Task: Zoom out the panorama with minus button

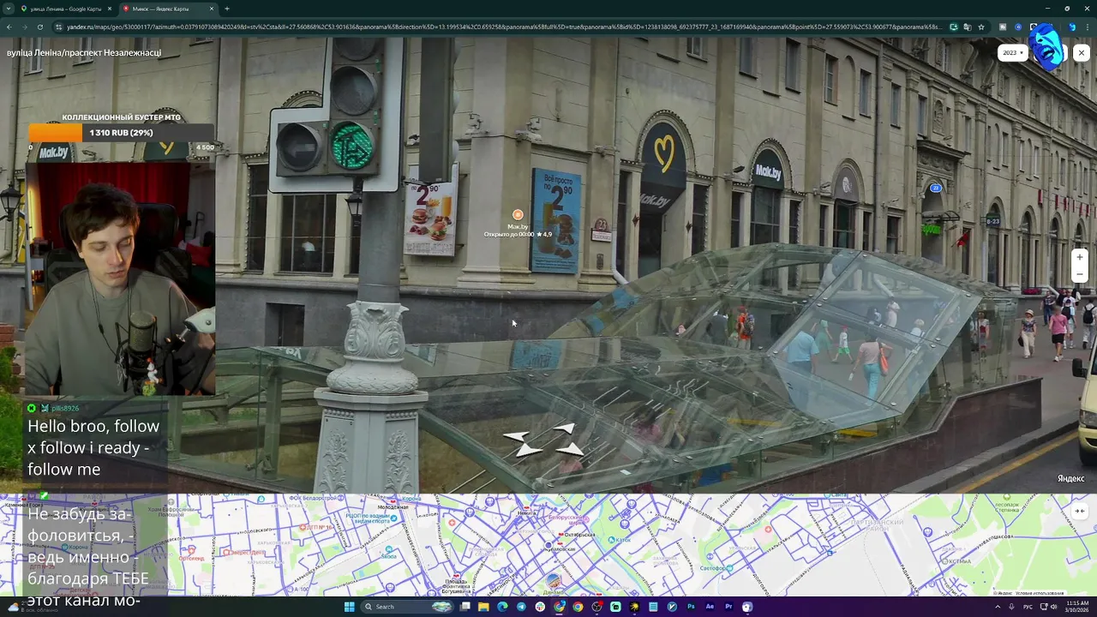Action: pyautogui.click(x=1080, y=274)
